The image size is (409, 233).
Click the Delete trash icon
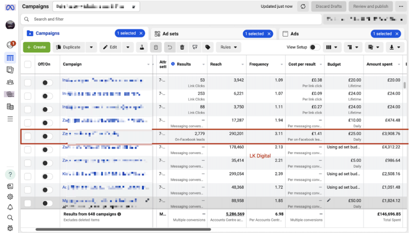click(182, 47)
